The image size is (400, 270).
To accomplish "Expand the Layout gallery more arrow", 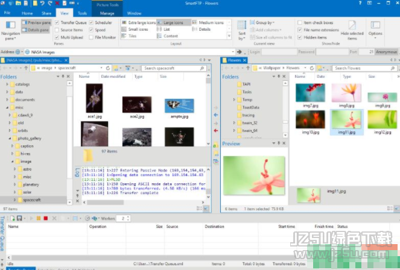I will click(229, 36).
